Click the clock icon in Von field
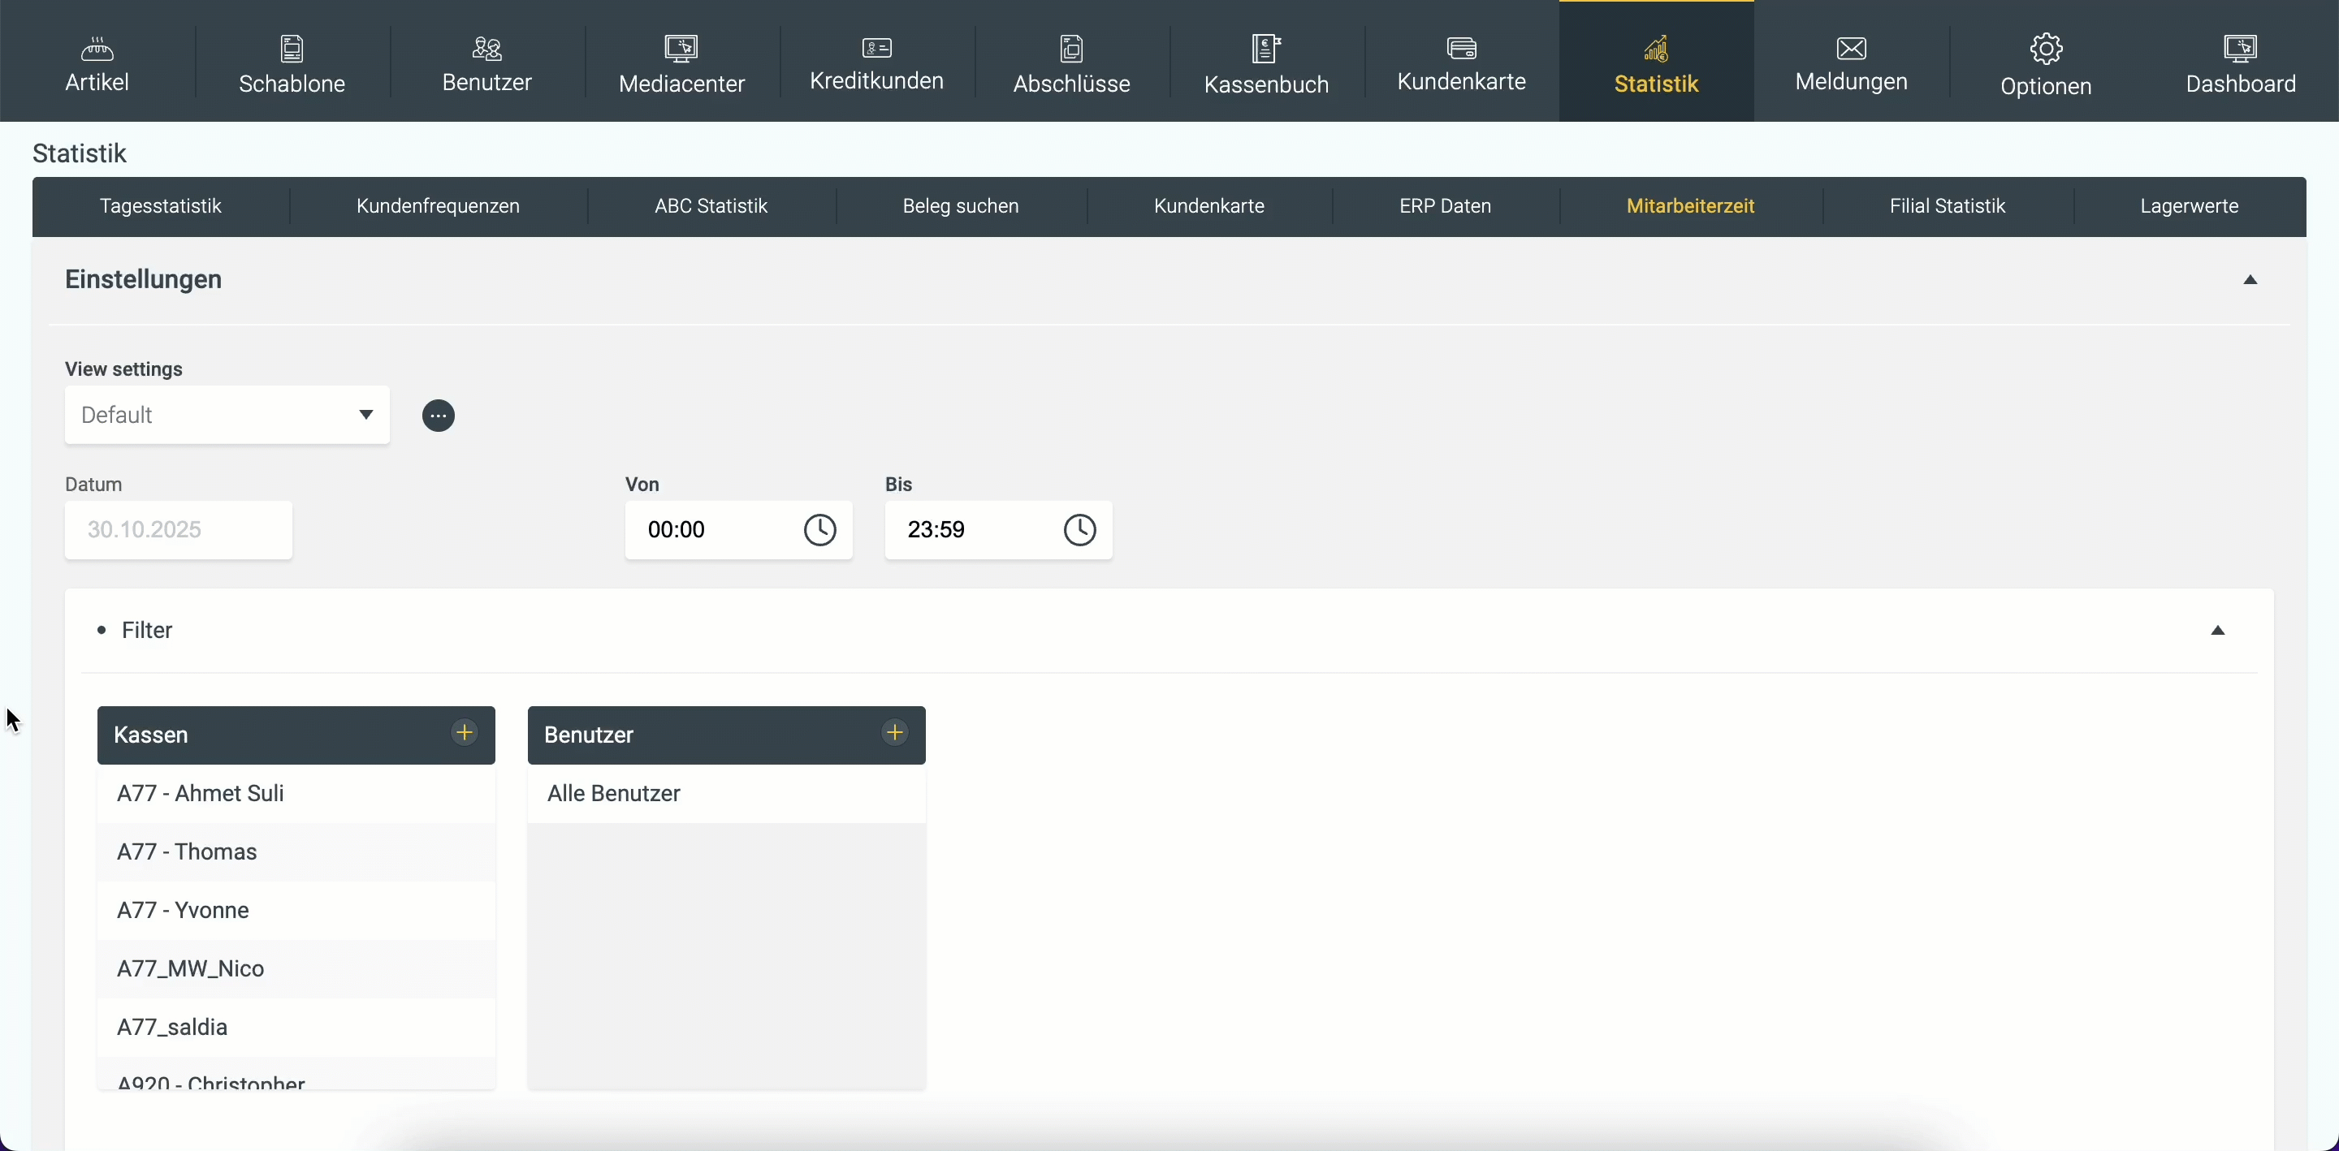Screen dimensions: 2339x1151 coord(819,530)
